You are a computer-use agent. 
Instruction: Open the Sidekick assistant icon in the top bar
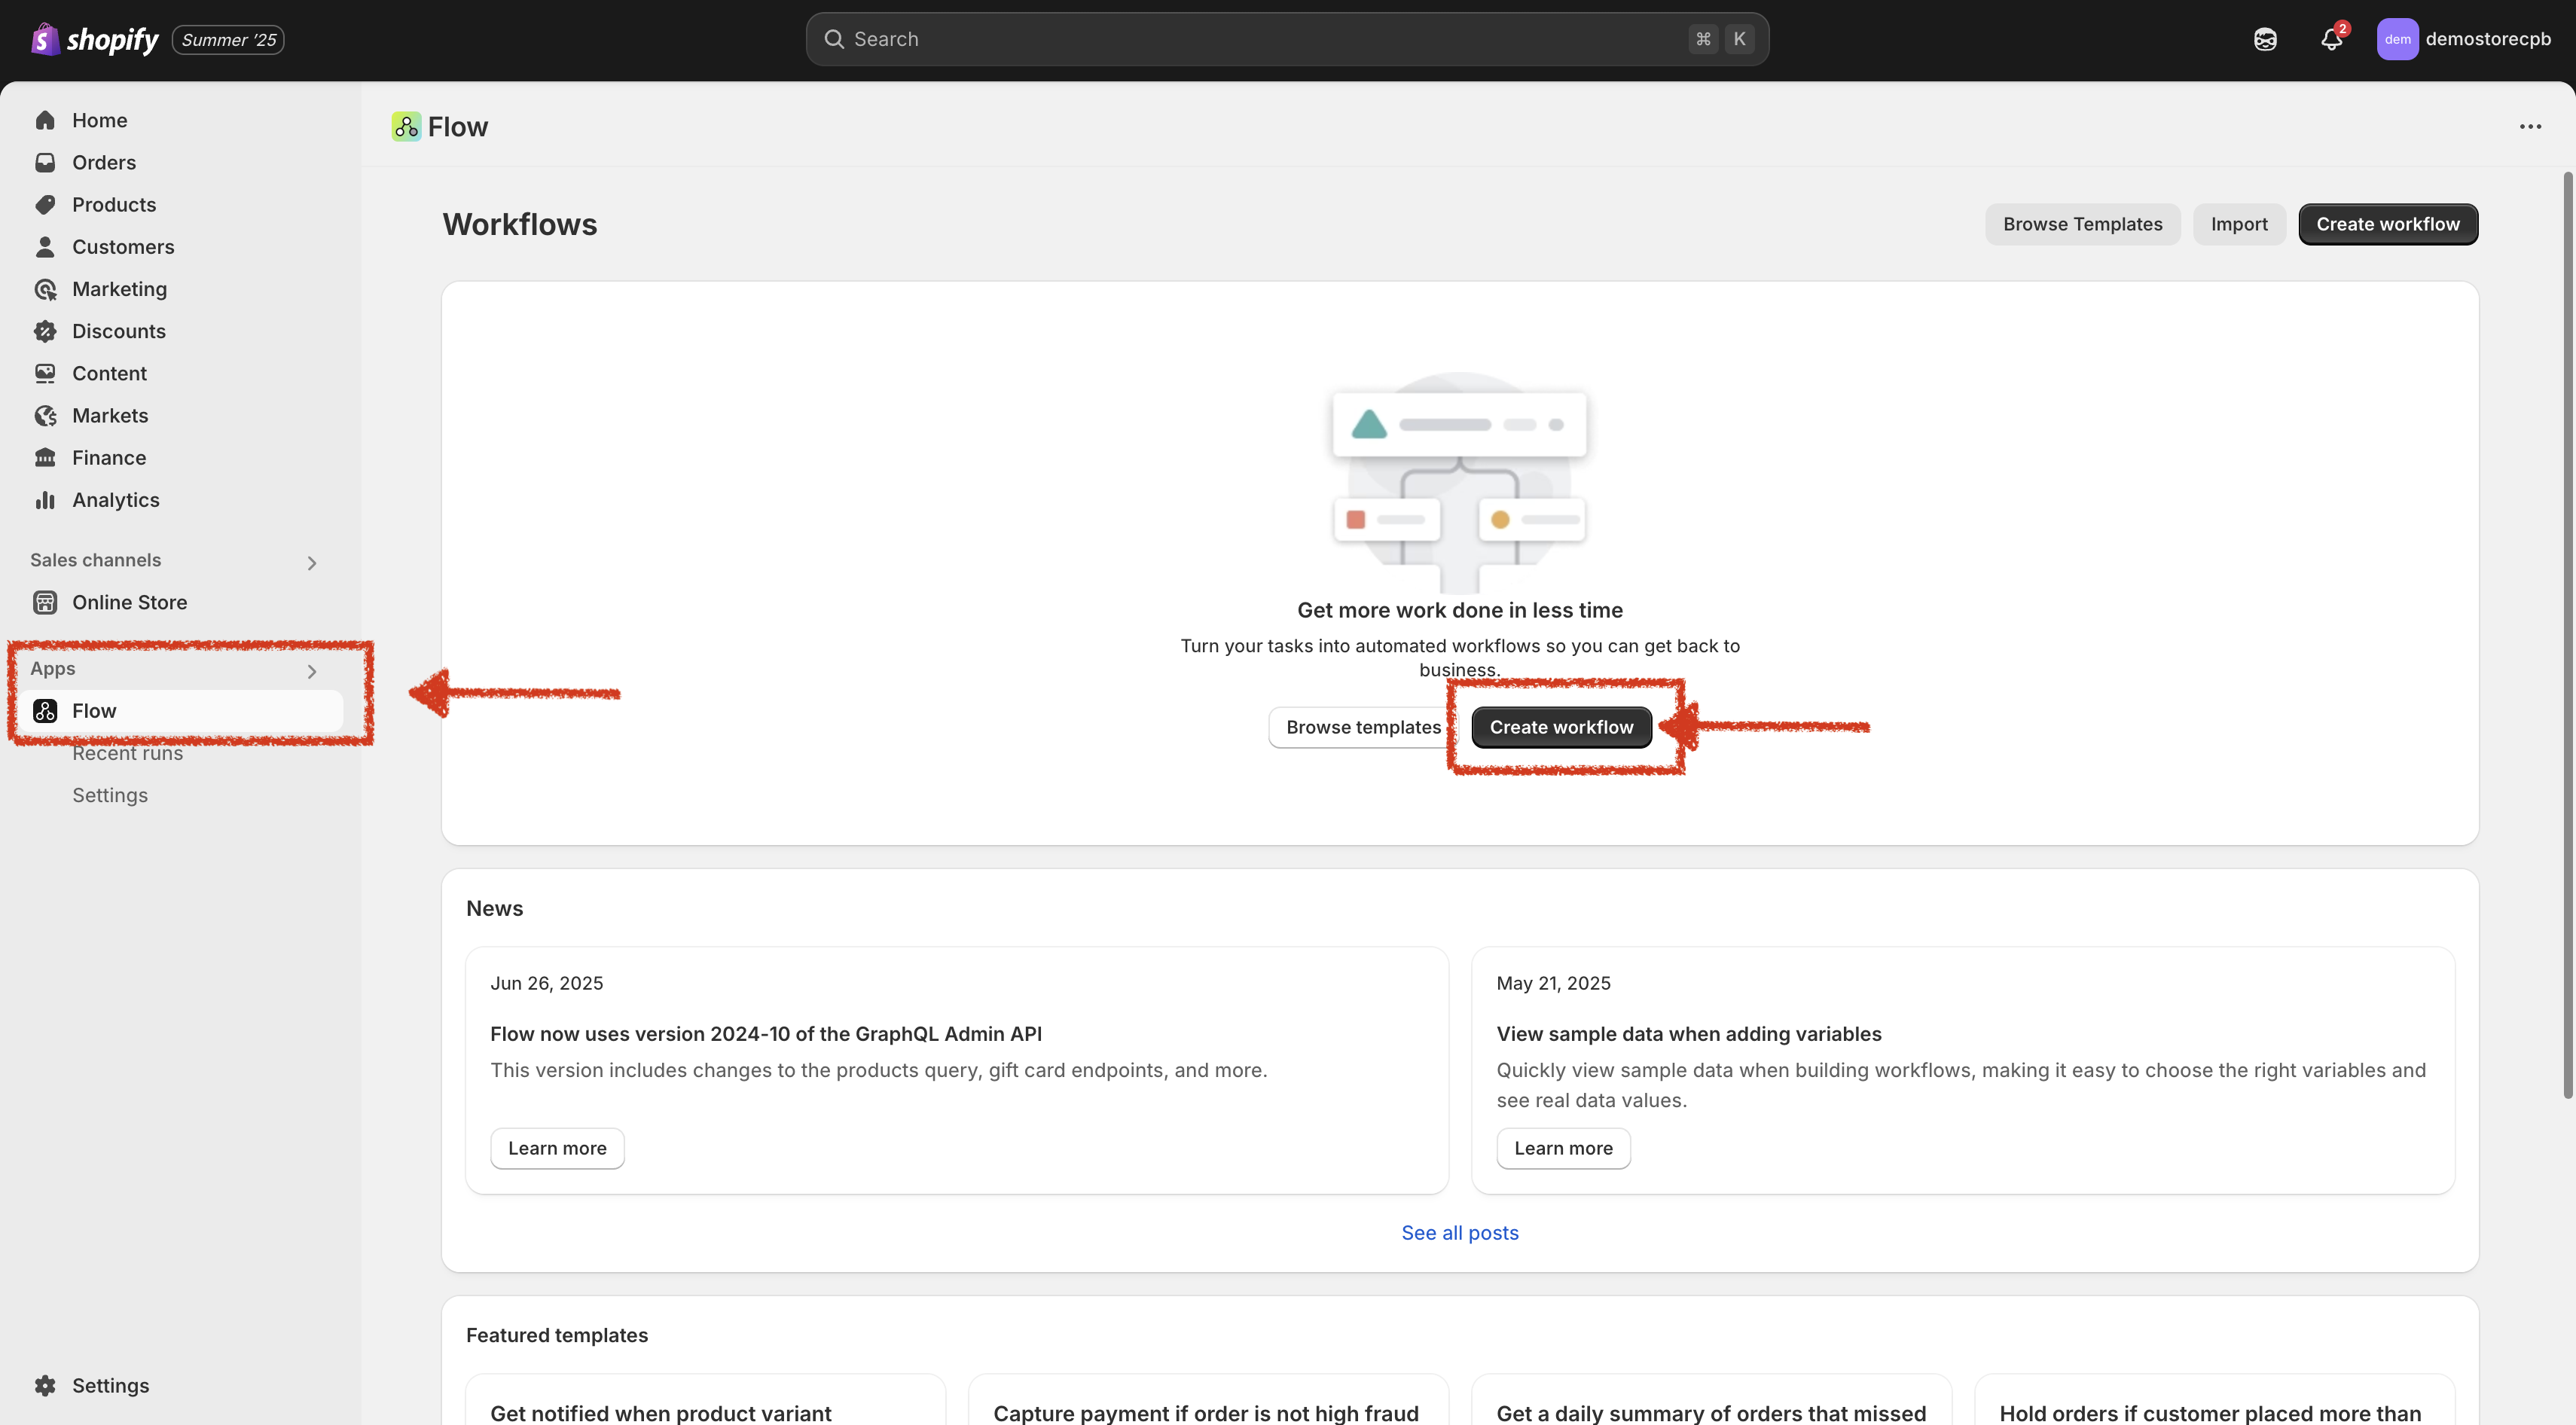tap(2265, 39)
